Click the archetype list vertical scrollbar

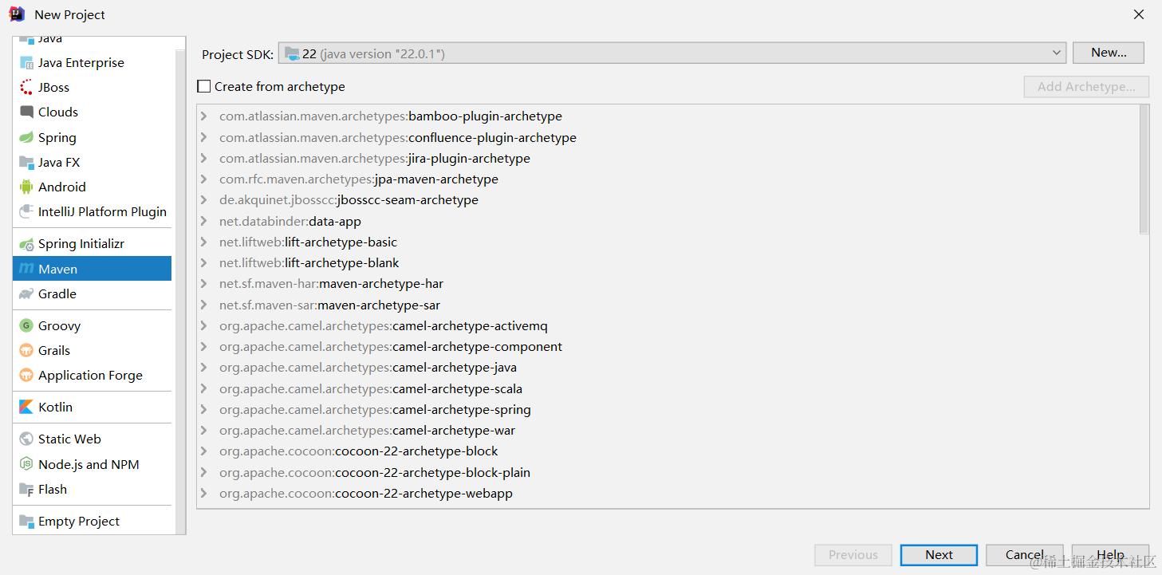tap(1144, 170)
